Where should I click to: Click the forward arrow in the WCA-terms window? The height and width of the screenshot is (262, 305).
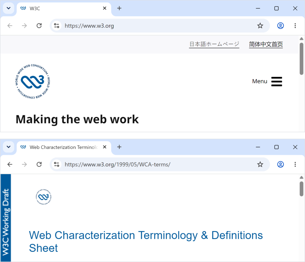pyautogui.click(x=24, y=164)
